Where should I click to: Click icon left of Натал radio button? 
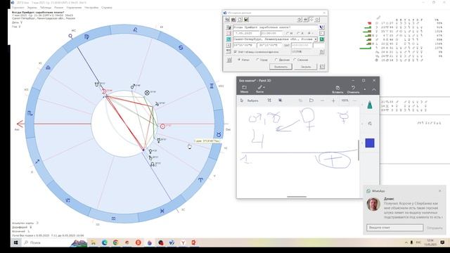click(x=229, y=60)
